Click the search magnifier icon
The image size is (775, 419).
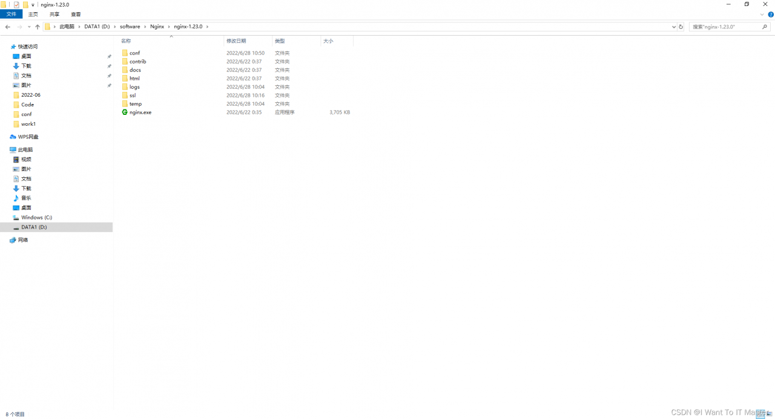[763, 27]
